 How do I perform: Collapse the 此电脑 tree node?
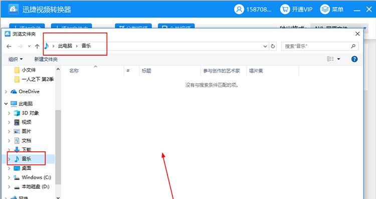tap(6, 104)
